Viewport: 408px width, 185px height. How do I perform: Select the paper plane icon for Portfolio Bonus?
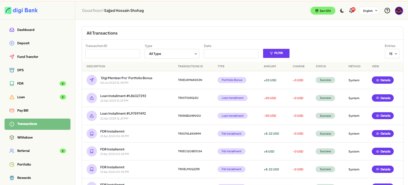point(92,80)
